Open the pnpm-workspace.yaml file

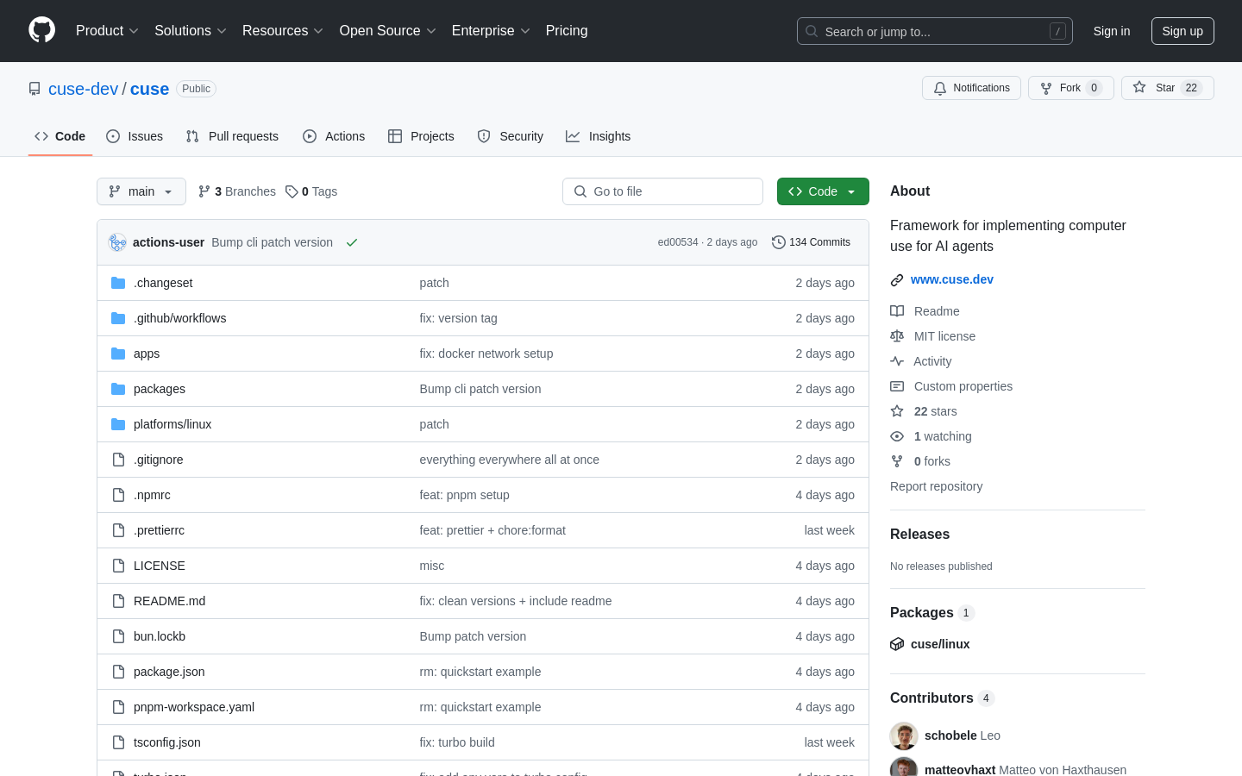(x=194, y=707)
